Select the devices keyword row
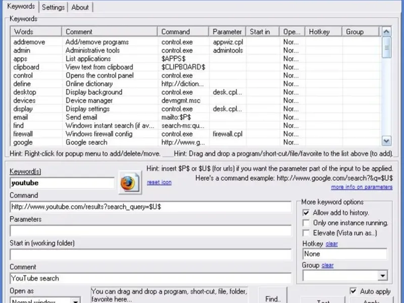The height and width of the screenshot is (303, 404). click(195, 100)
